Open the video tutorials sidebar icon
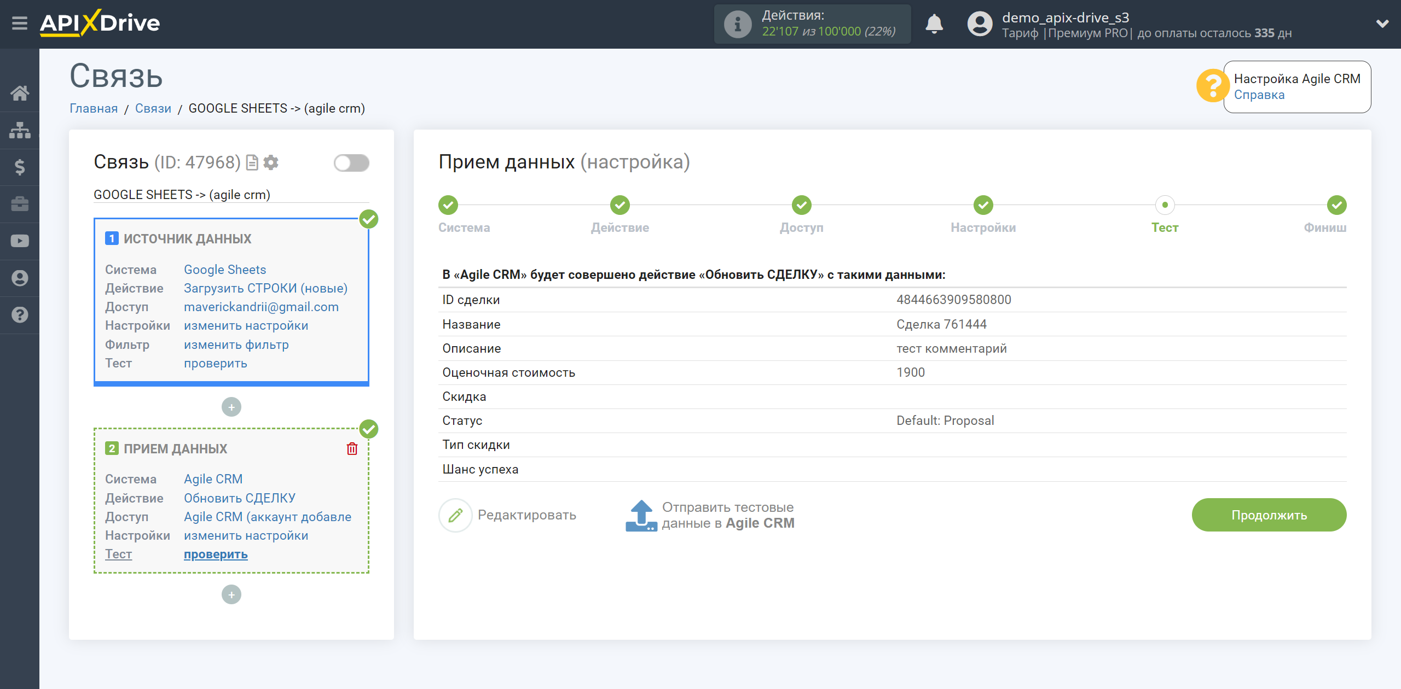1401x689 pixels. pos(20,241)
